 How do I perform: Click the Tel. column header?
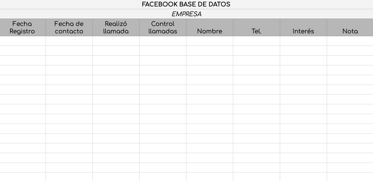pyautogui.click(x=256, y=28)
